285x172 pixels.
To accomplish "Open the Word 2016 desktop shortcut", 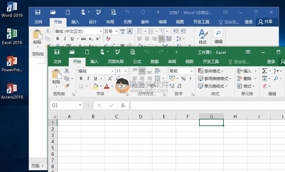I will click(x=12, y=10).
